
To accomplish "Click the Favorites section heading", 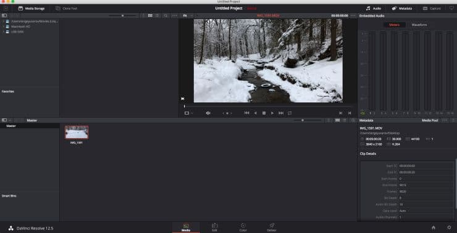I will point(8,91).
